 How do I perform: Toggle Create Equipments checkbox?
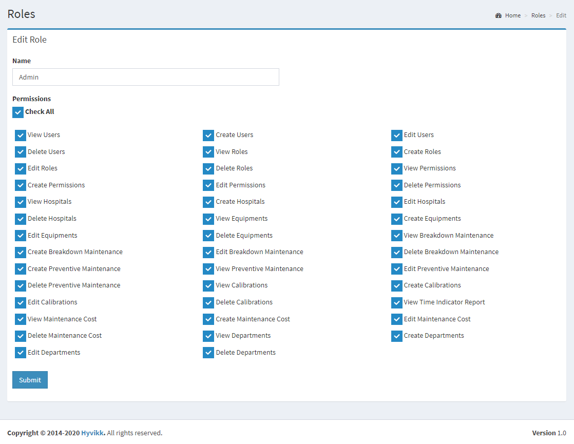(397, 219)
